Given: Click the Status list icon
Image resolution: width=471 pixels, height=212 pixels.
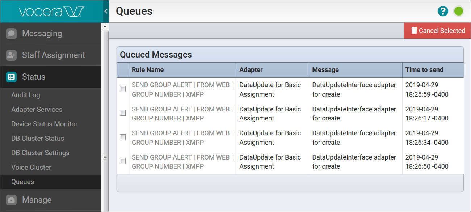Looking at the screenshot, I should coord(11,77).
